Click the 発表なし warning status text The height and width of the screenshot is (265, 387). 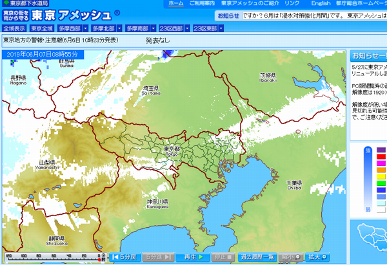click(x=158, y=41)
